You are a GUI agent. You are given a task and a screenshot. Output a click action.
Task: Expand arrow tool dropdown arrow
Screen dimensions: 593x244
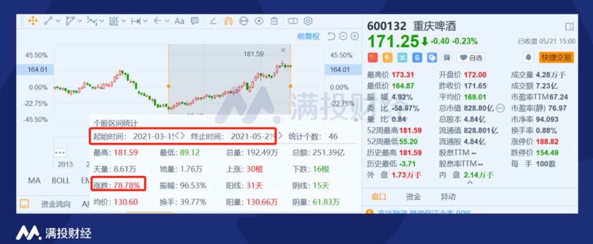(167, 21)
